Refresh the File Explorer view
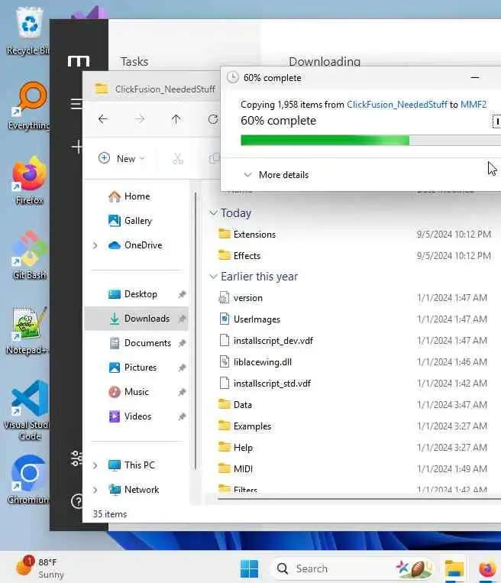The width and height of the screenshot is (501, 583). pos(213,119)
